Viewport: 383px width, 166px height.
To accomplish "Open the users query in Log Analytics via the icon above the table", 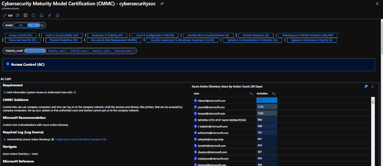I will (x=366, y=86).
